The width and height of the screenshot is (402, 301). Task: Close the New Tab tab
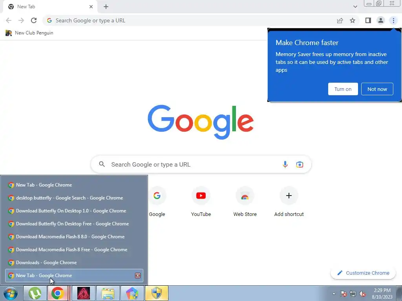91,7
